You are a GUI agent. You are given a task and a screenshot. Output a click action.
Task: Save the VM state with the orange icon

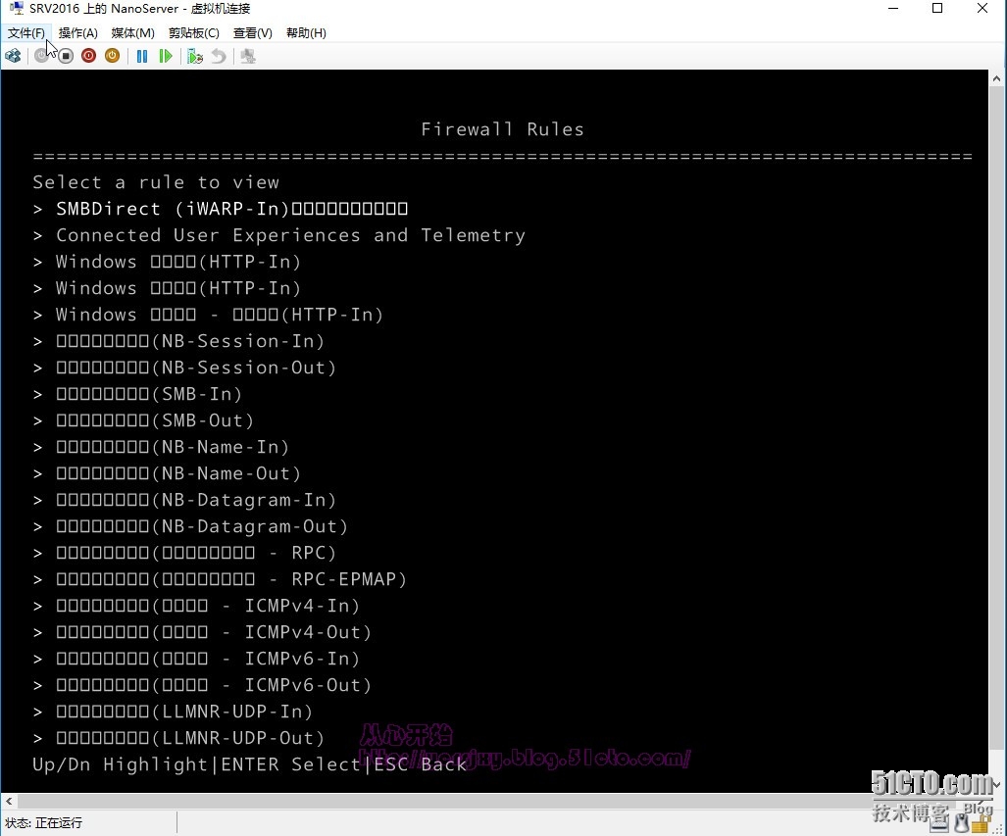112,56
